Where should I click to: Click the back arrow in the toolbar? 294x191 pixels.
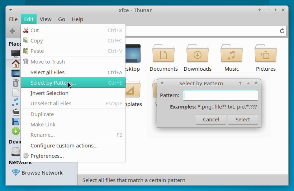[13, 31]
